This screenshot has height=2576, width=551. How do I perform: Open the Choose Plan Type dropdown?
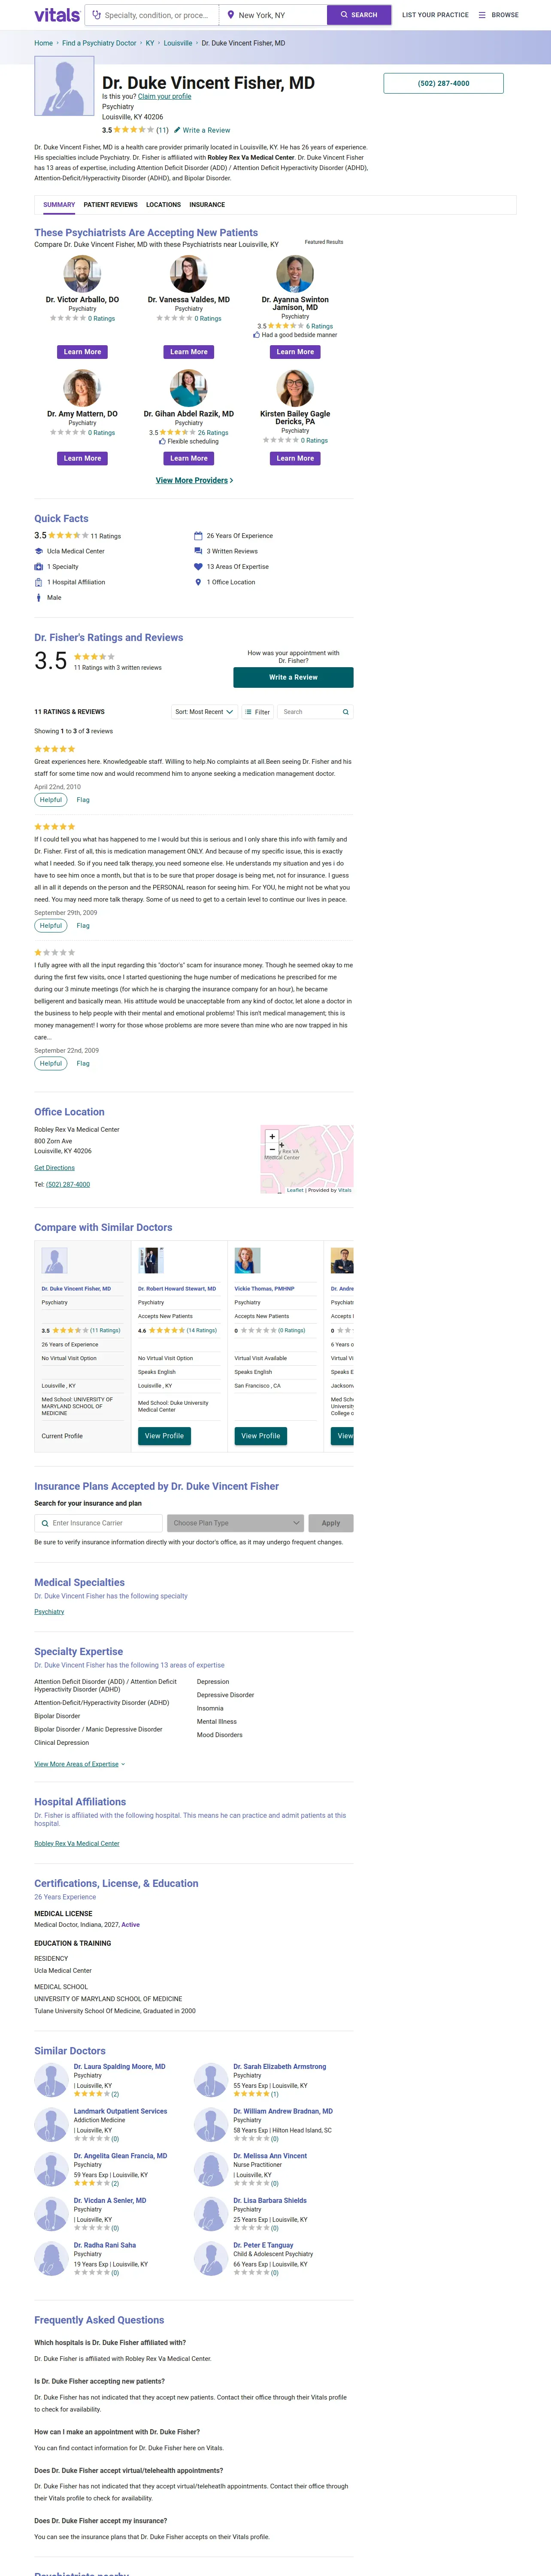[235, 1523]
